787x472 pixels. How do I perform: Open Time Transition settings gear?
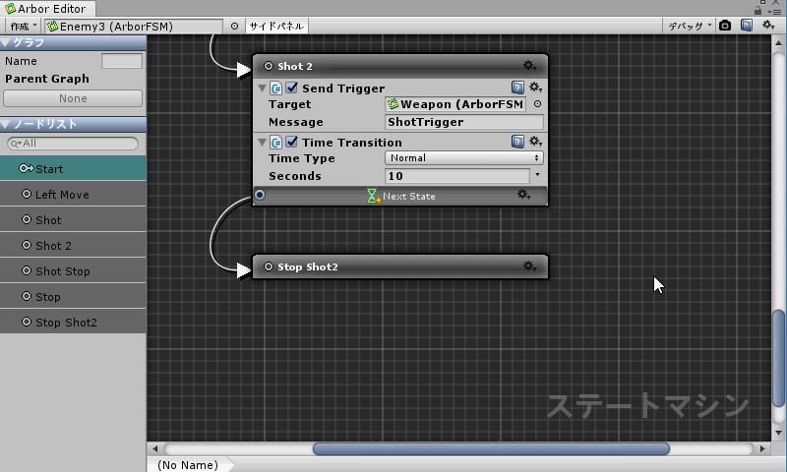click(535, 142)
